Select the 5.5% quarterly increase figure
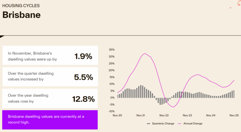Screen dimensions: 241x132 tap(83, 77)
